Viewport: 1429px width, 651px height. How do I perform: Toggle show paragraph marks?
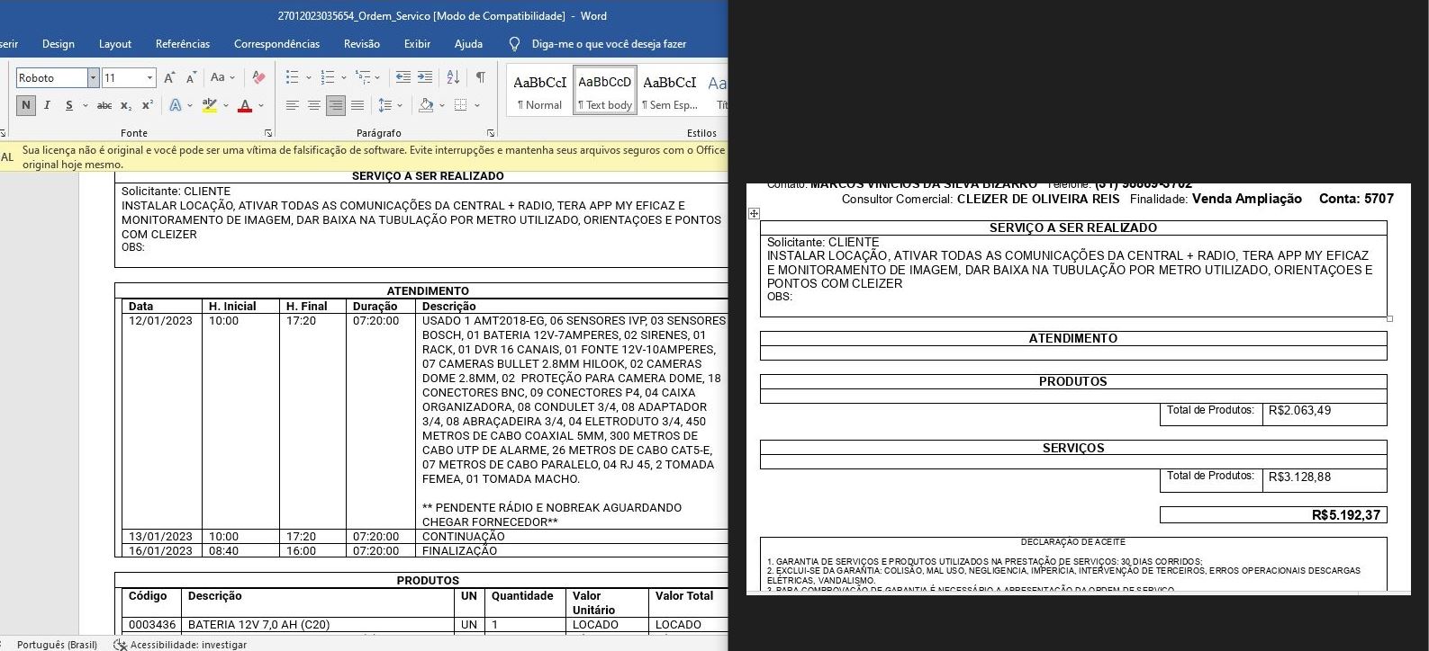click(x=481, y=78)
